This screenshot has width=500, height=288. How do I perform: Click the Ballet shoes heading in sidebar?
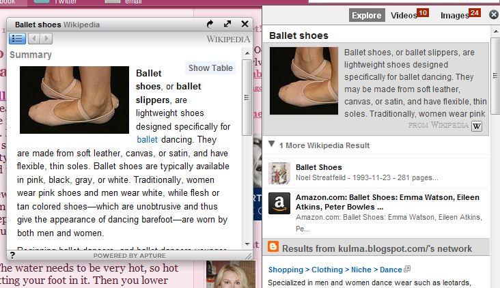coord(298,35)
